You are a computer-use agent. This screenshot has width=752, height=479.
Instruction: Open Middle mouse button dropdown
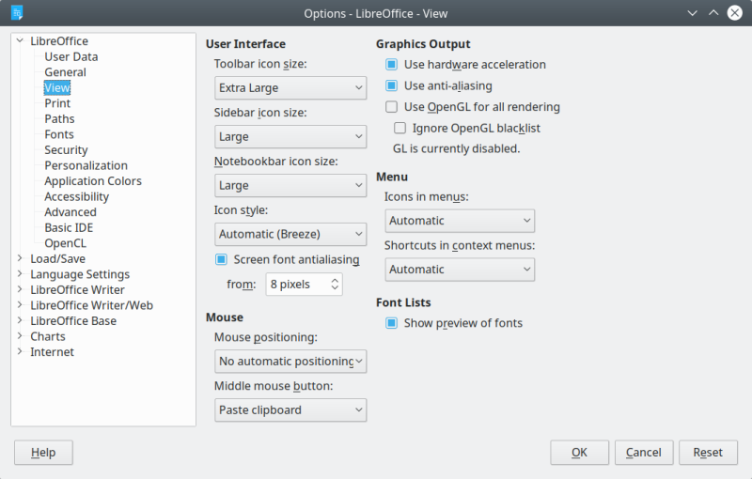(290, 410)
